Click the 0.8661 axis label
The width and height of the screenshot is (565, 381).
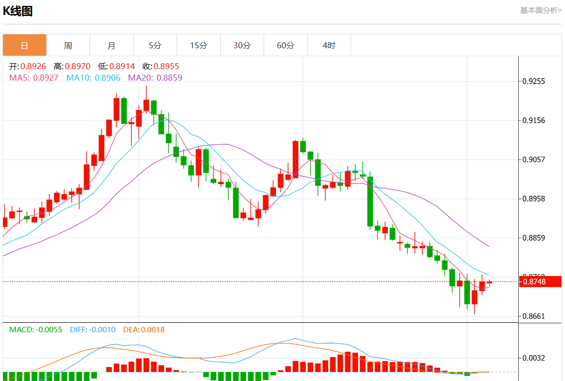coord(534,316)
